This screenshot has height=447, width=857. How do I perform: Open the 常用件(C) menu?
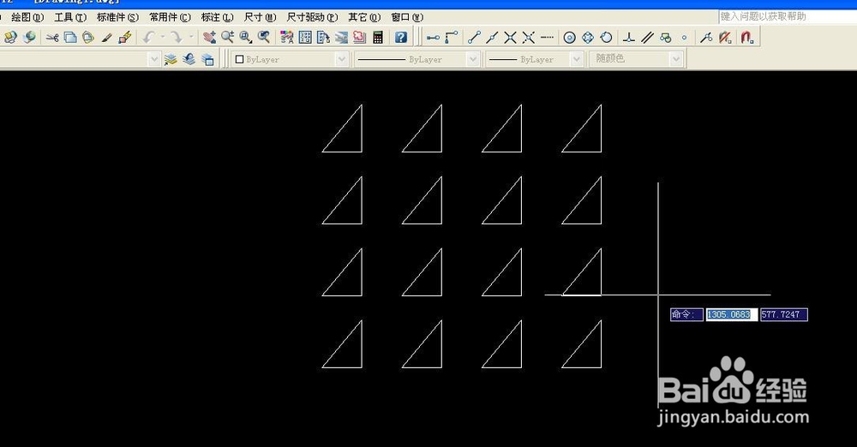[170, 17]
